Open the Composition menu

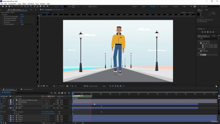12,4
